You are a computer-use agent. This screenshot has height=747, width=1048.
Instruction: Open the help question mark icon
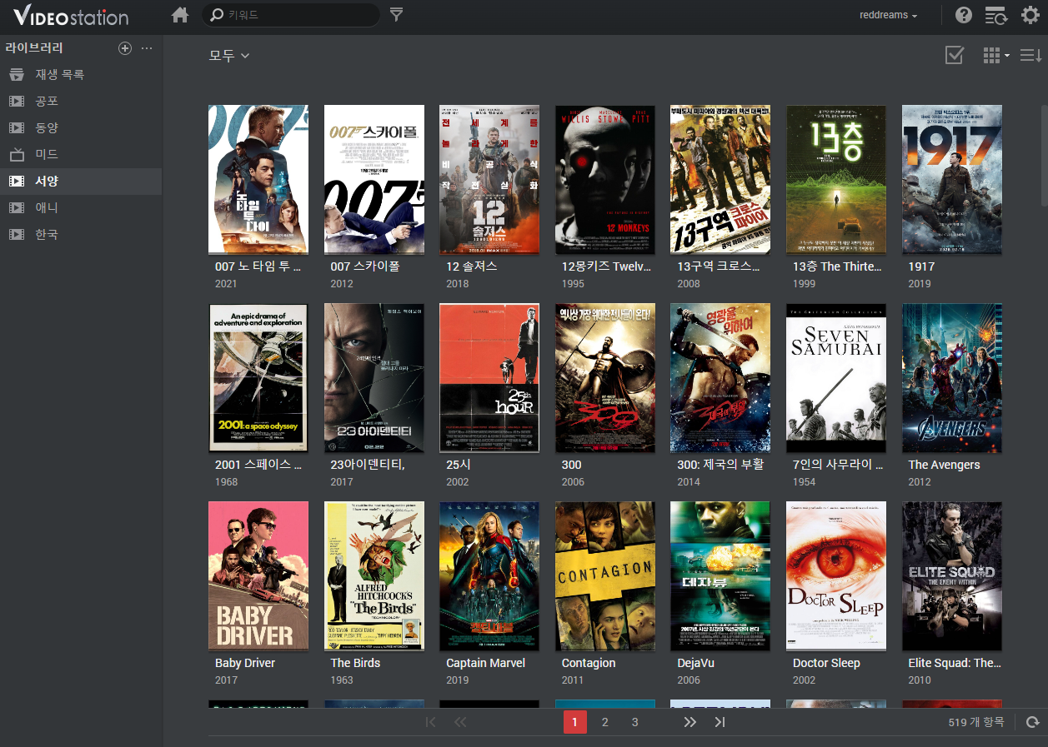964,15
